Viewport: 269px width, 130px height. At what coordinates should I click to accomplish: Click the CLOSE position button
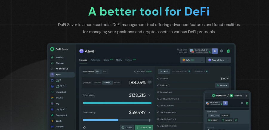[127, 128]
